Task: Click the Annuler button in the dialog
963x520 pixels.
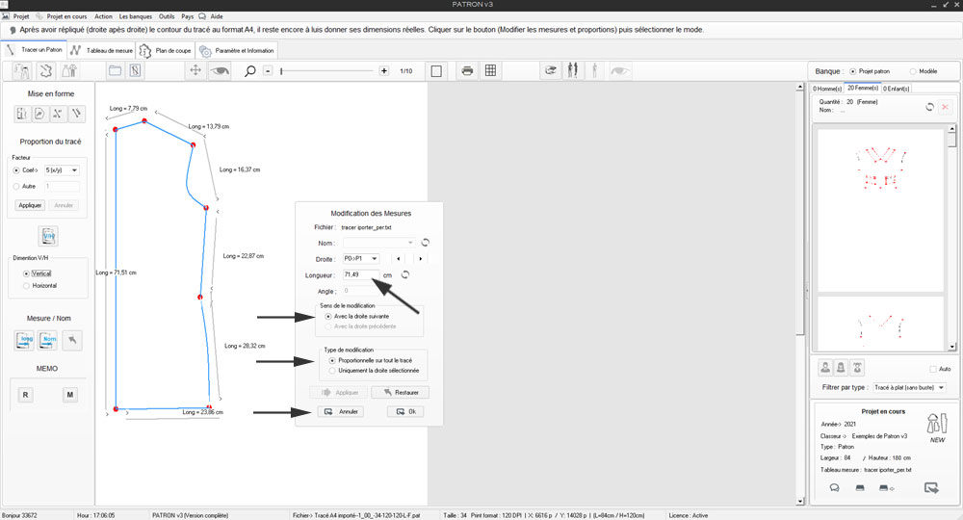Action: (344, 411)
